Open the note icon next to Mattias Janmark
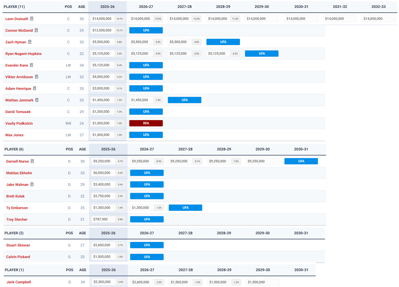 [x=37, y=100]
